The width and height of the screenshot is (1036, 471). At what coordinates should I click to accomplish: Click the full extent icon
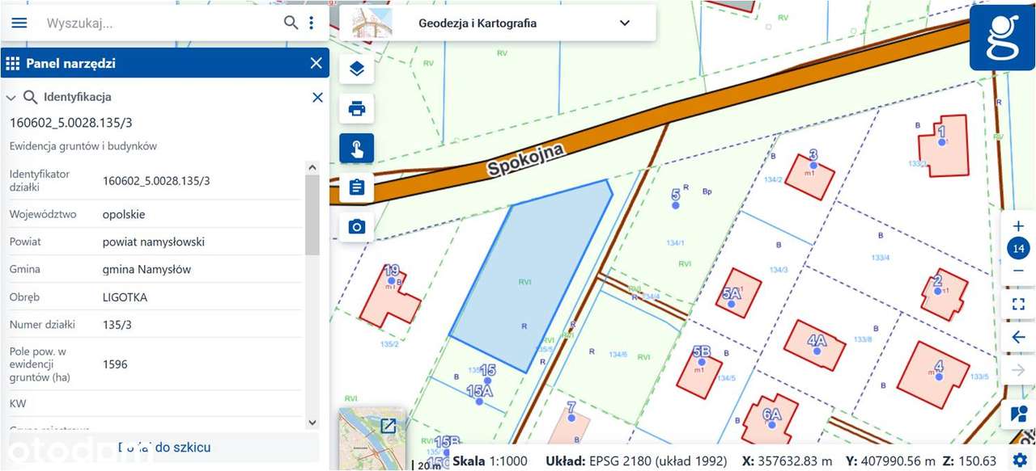coord(1018,305)
